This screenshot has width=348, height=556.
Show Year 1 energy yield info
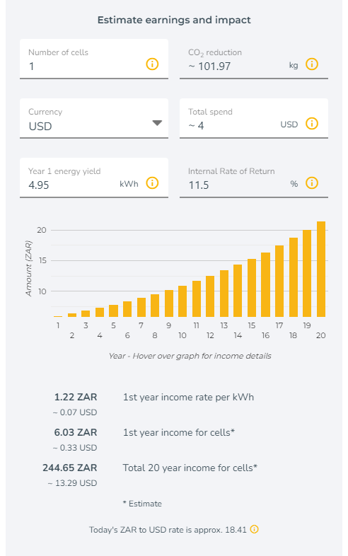point(152,183)
